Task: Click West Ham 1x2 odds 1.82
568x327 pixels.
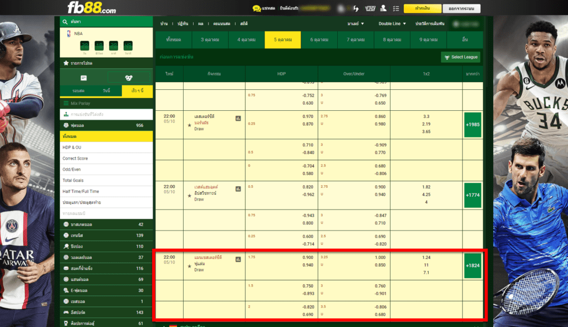Action: 426,187
